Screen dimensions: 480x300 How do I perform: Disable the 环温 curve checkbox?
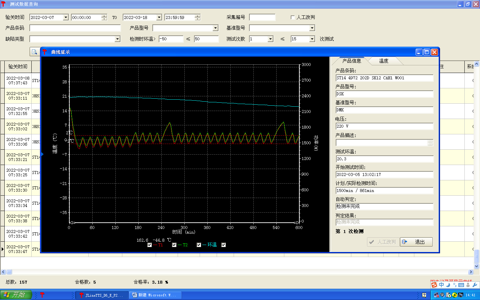click(x=199, y=245)
